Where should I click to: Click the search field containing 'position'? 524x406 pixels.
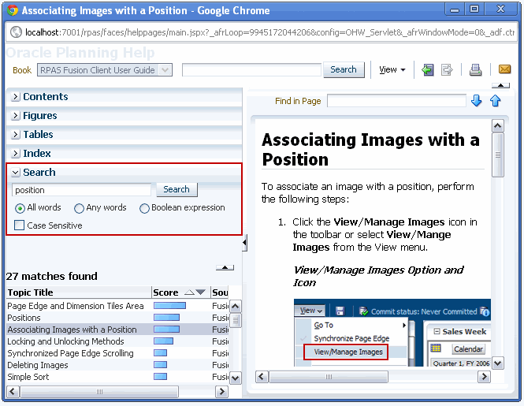(x=82, y=190)
